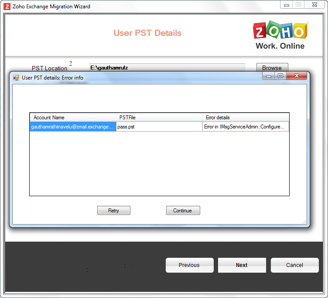Image resolution: width=328 pixels, height=298 pixels.
Task: Click the Retry button
Action: 113,211
